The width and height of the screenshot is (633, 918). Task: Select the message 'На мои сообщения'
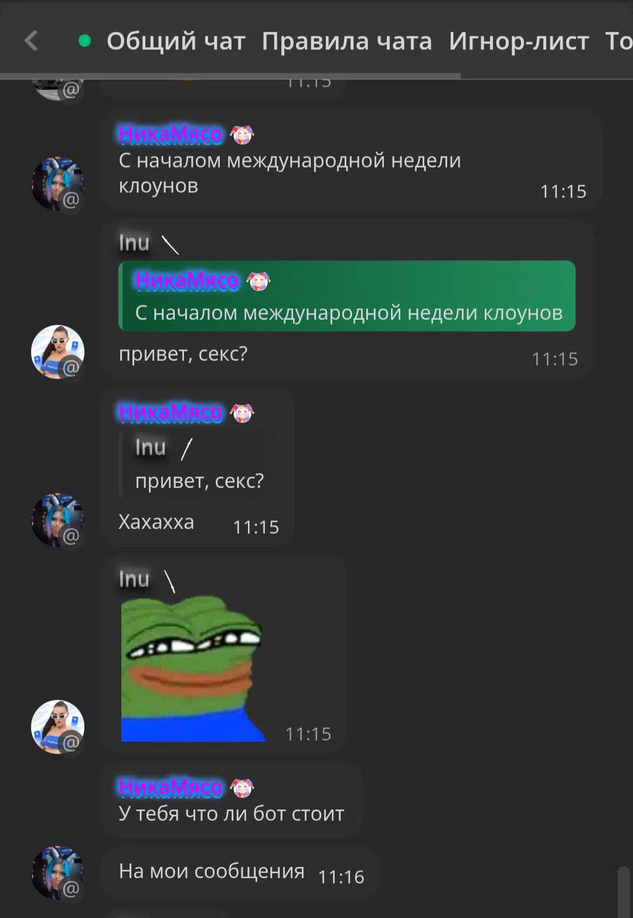coord(240,873)
